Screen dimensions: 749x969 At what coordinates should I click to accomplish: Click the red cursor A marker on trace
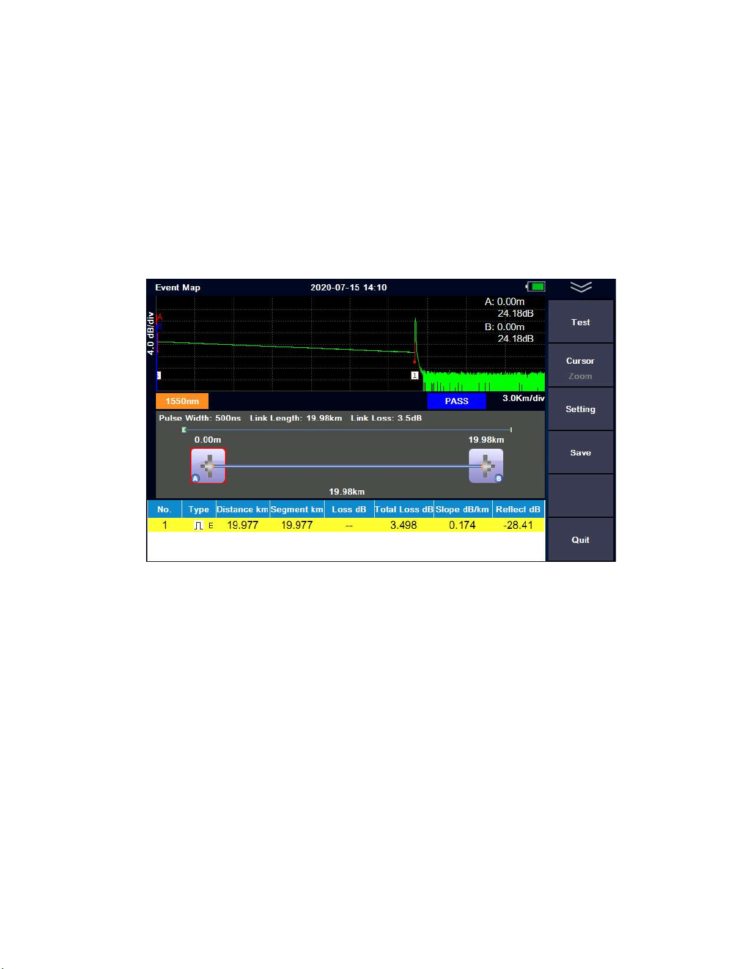pos(159,317)
